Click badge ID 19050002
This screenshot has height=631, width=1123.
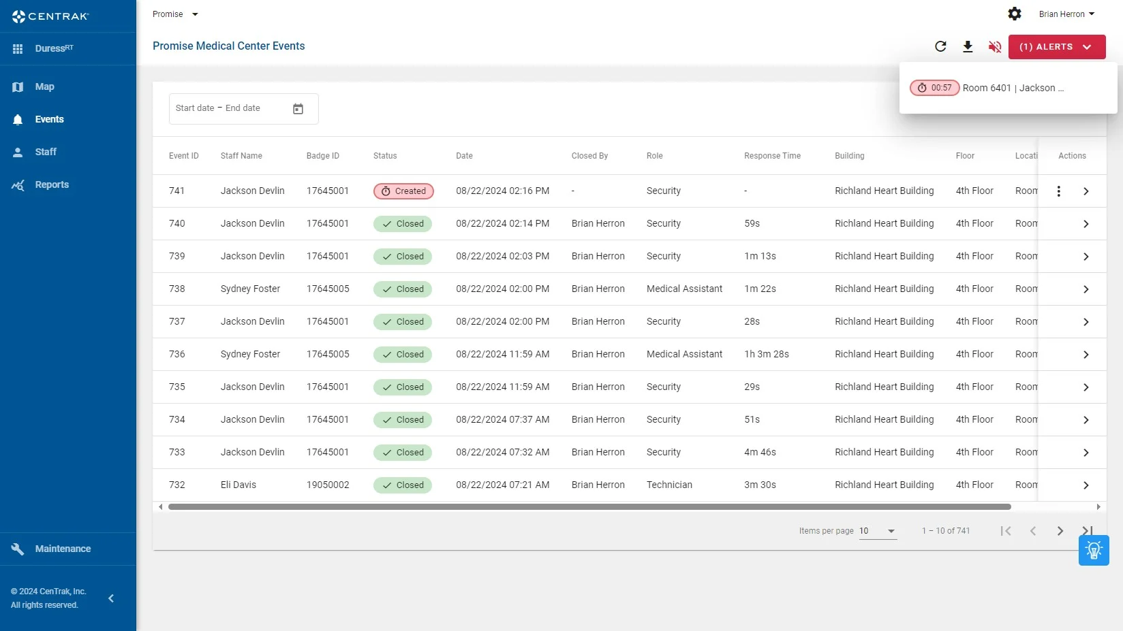[328, 485]
